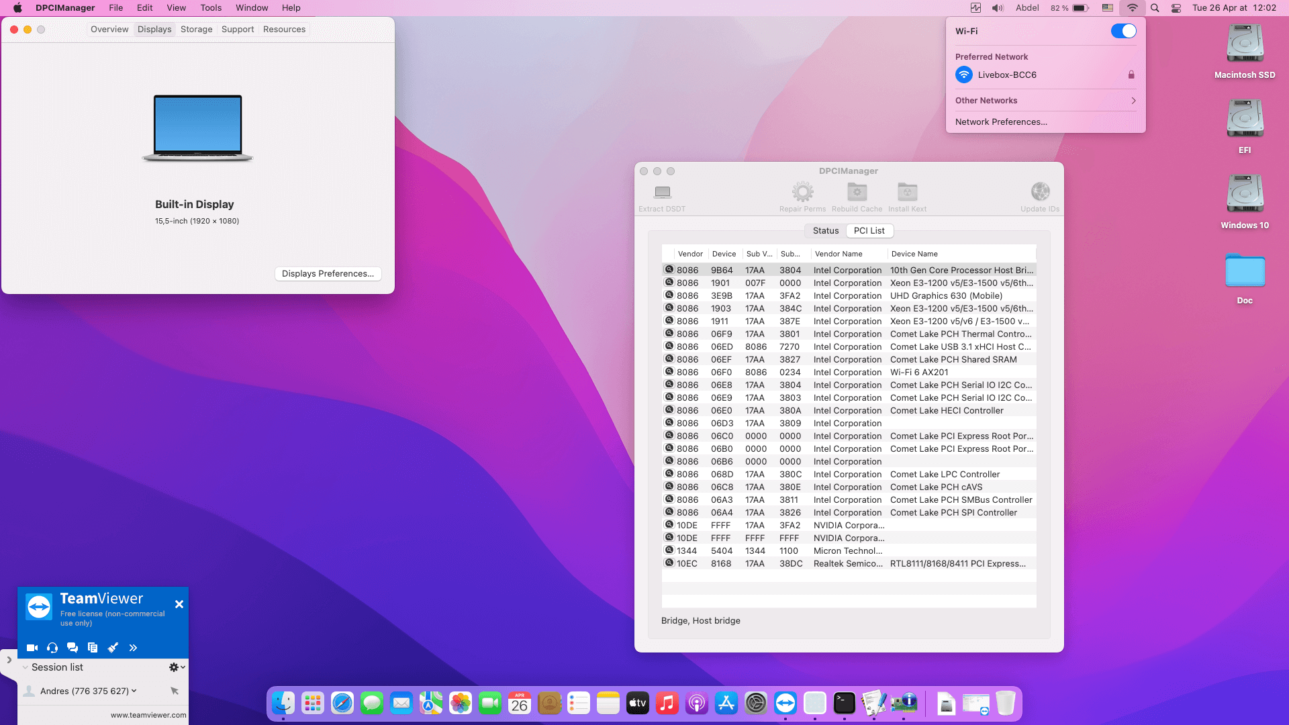Screen dimensions: 1289x725
Task: Switch to the Status tab
Action: point(826,230)
